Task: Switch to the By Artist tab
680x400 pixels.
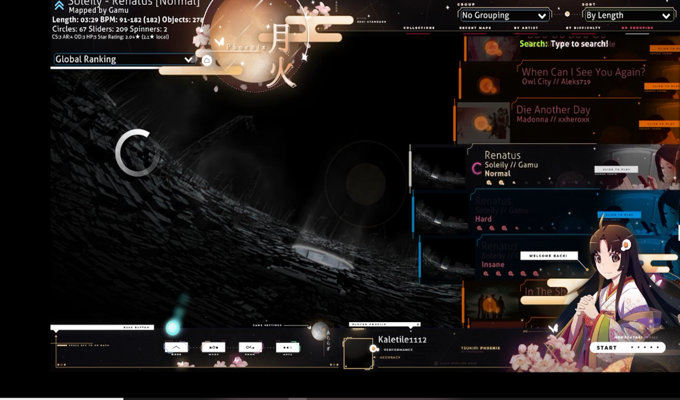Action: [x=526, y=28]
